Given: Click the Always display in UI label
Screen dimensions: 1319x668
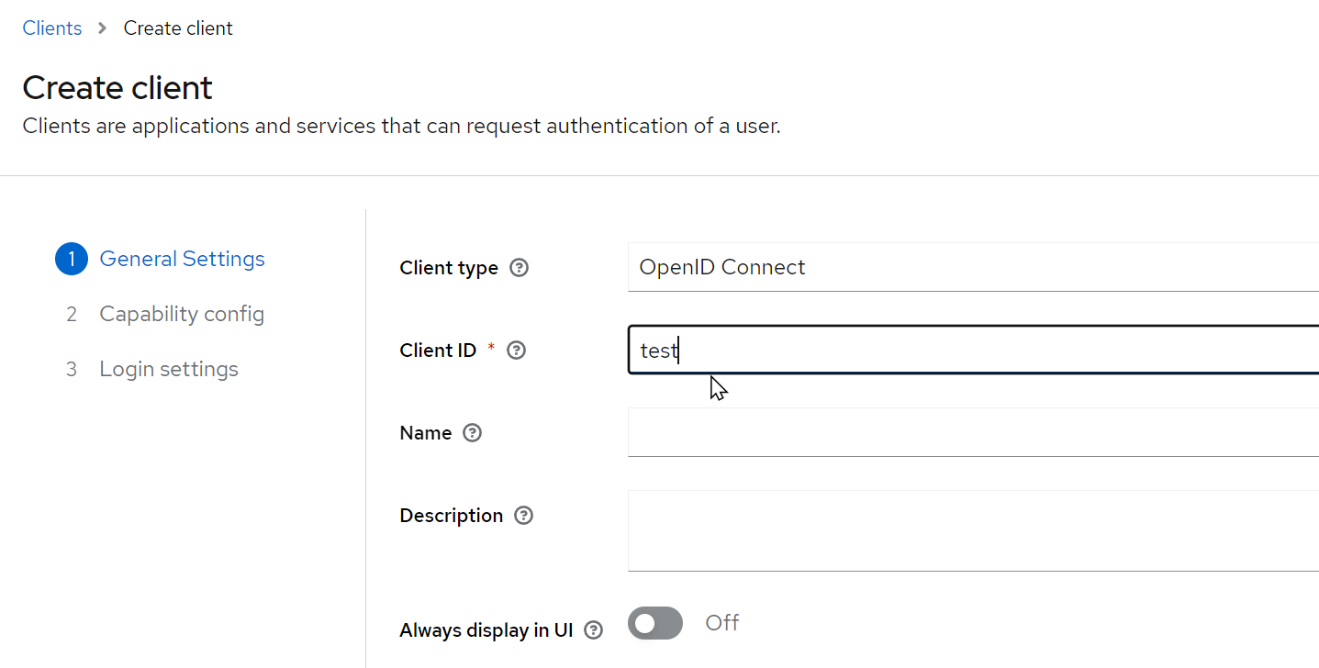Looking at the screenshot, I should pos(486,630).
